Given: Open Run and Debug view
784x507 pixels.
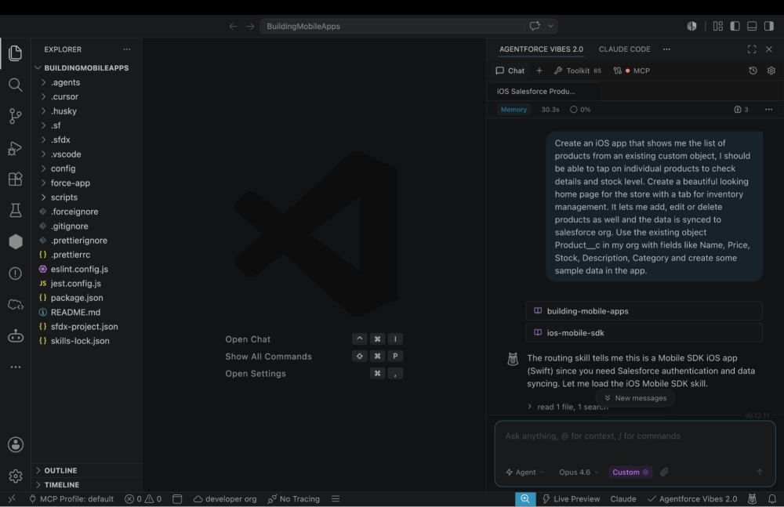Looking at the screenshot, I should click(16, 148).
